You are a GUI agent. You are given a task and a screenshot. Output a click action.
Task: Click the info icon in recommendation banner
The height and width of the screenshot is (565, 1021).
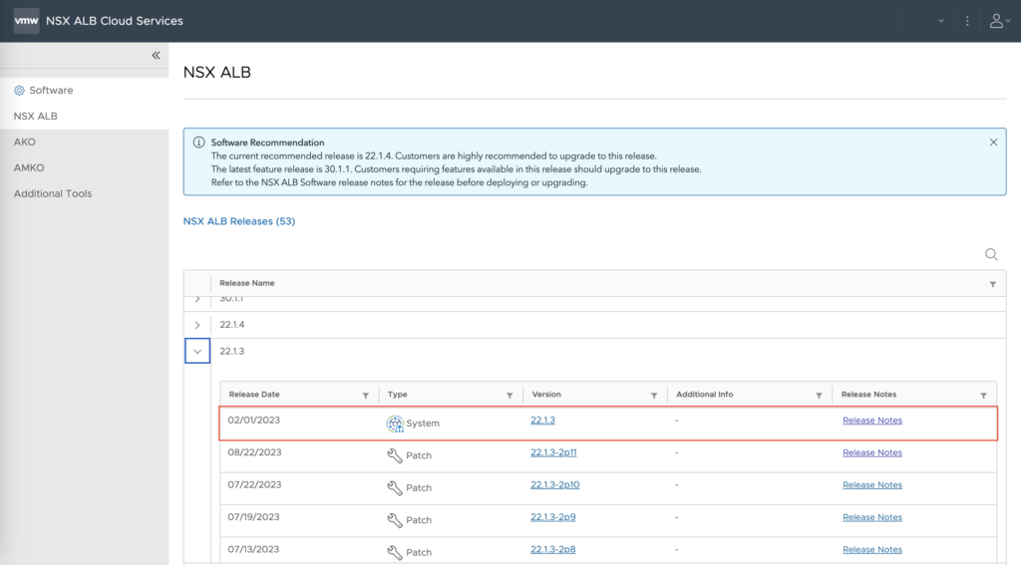pyautogui.click(x=198, y=141)
